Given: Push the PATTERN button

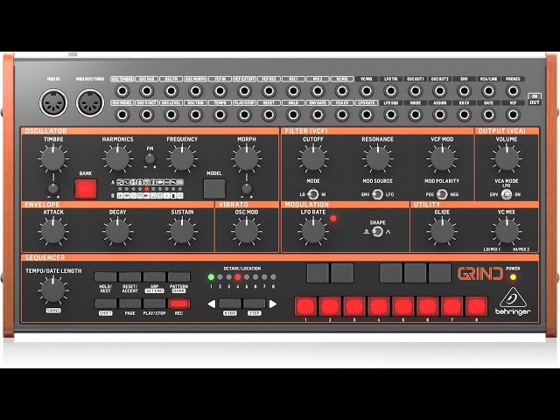Looking at the screenshot, I should click(178, 276).
